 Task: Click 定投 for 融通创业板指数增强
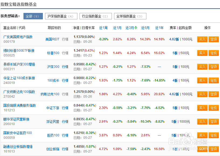click(x=214, y=149)
